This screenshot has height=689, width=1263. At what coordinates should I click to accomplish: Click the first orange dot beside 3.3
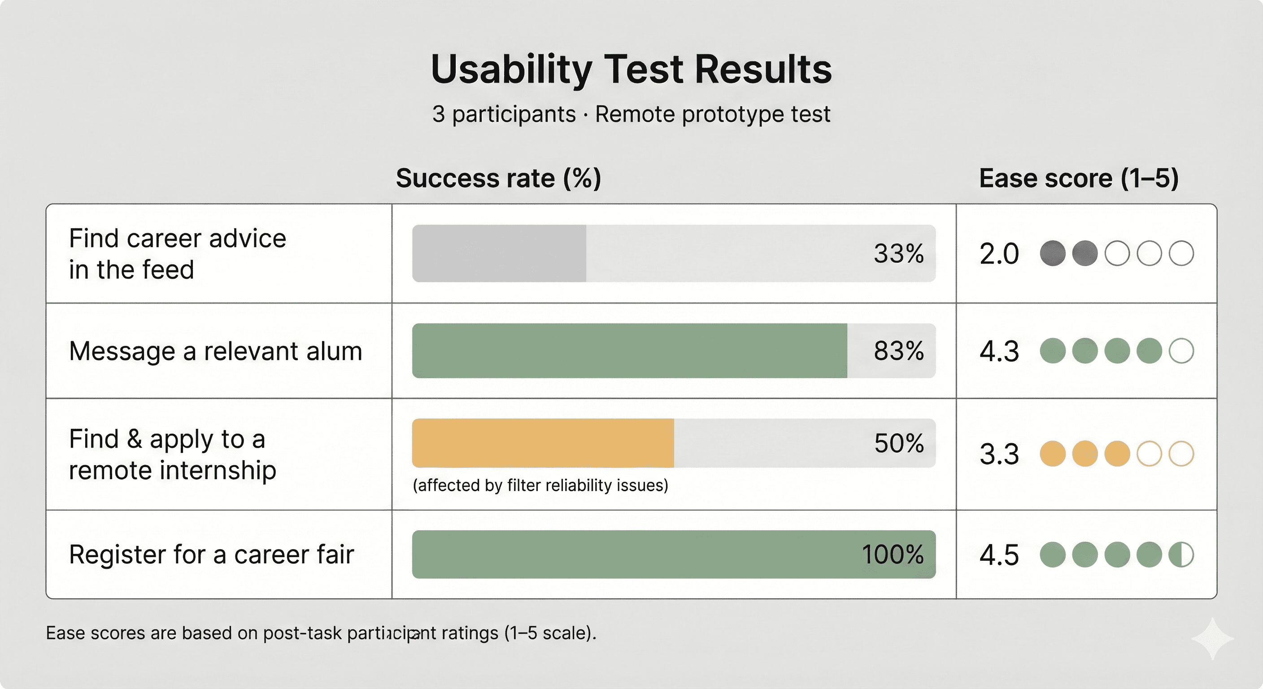tap(1052, 454)
